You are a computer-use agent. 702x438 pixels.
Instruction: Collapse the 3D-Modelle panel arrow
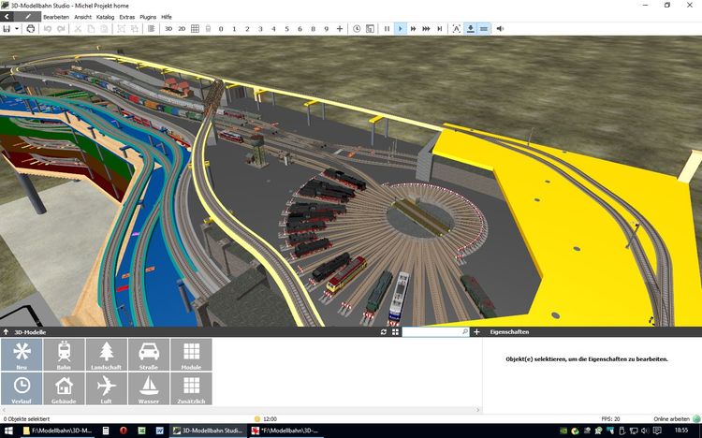point(6,331)
